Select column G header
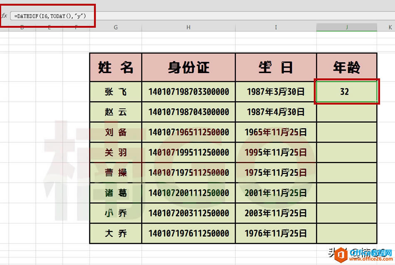The width and height of the screenshot is (395, 265). click(116, 27)
